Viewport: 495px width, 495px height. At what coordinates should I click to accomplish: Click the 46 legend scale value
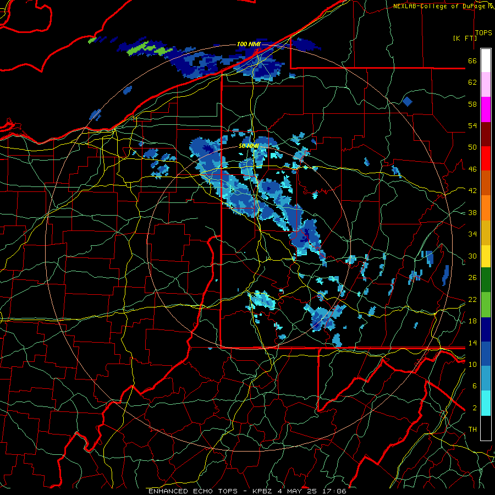click(472, 169)
